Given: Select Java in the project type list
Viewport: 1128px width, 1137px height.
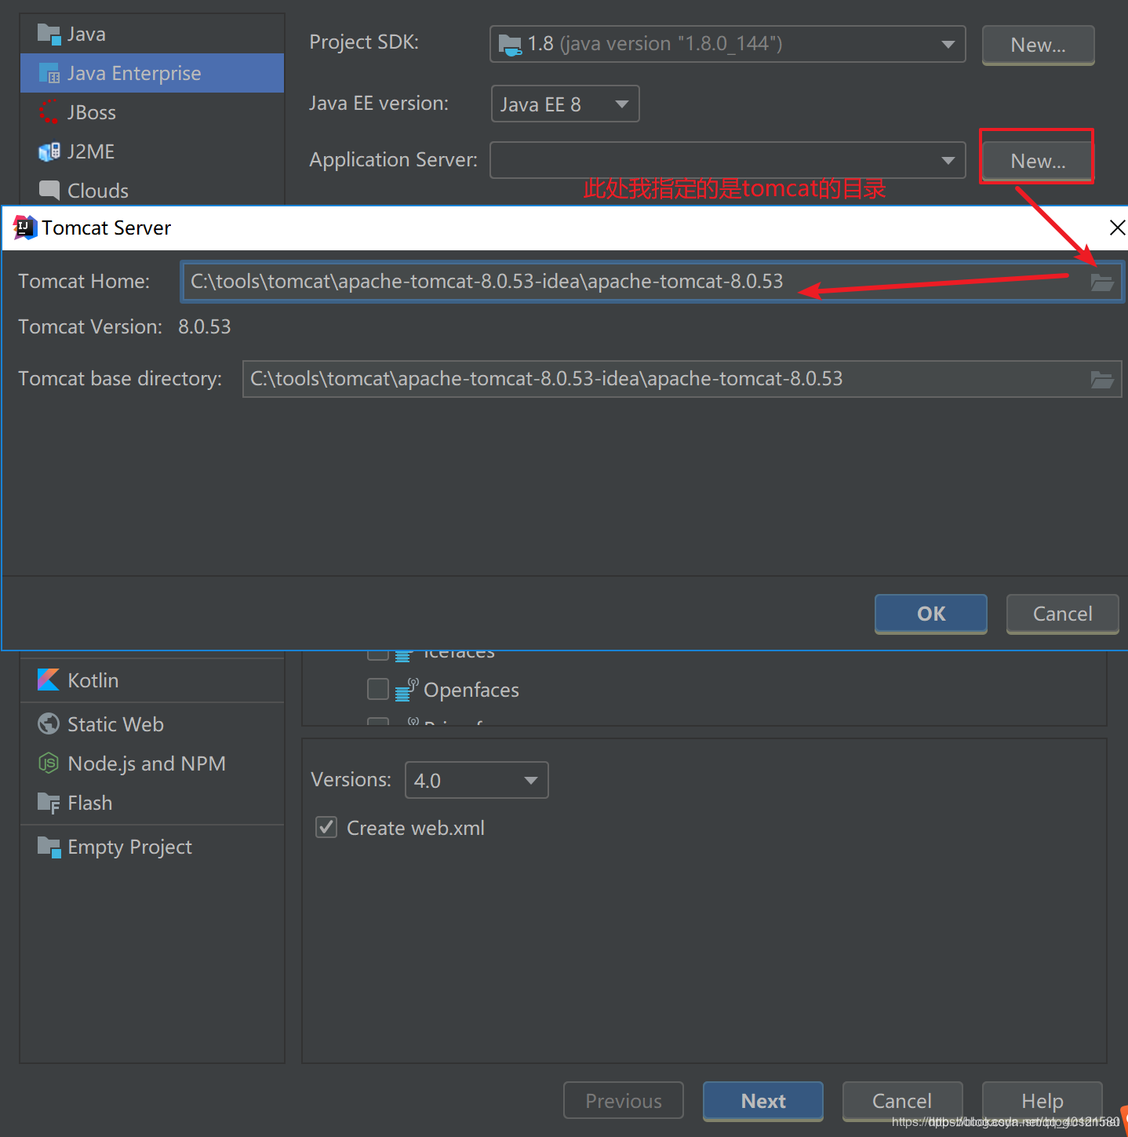Looking at the screenshot, I should (152, 34).
